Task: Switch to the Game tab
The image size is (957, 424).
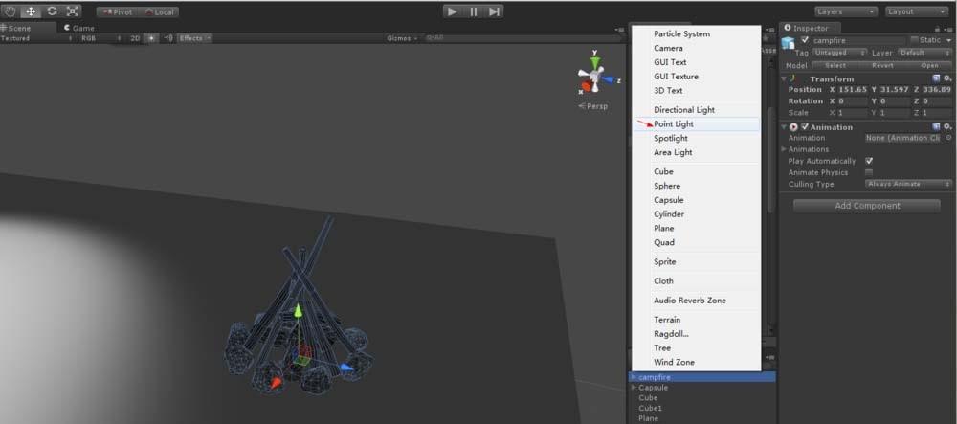Action: pos(79,28)
